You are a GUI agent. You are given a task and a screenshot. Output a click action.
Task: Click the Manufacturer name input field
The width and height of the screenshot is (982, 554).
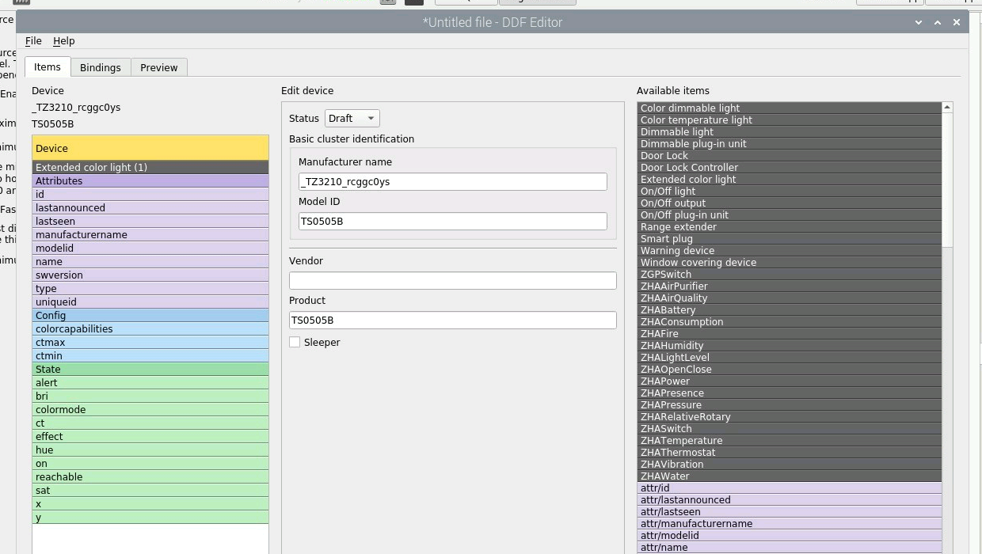coord(453,182)
